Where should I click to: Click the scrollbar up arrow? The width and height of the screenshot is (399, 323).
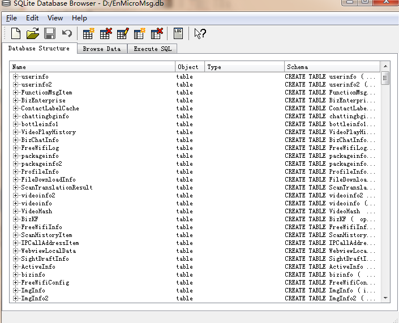click(385, 66)
